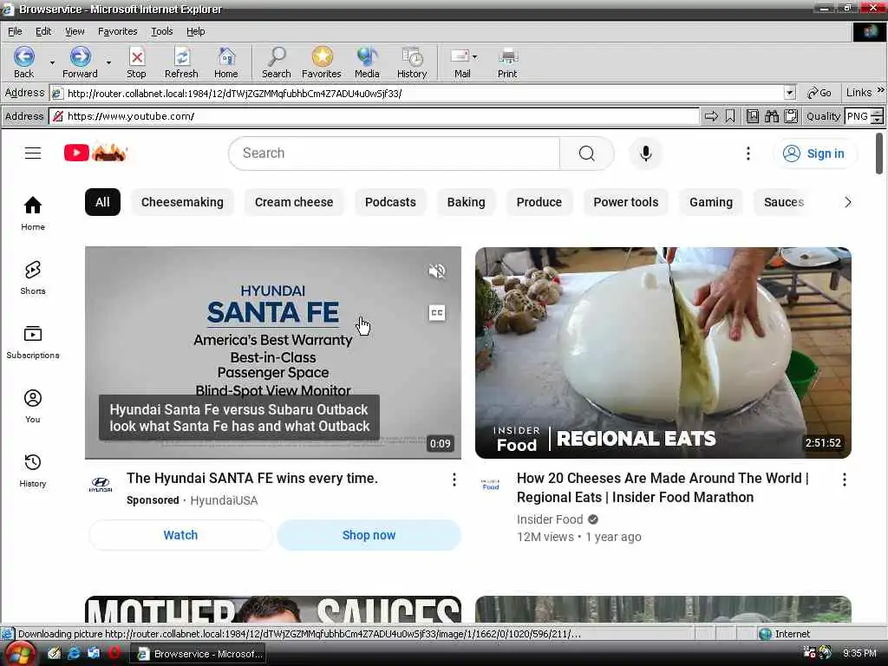Screen dimensions: 888x666
Task: Click into the YouTube Search field
Action: click(x=395, y=153)
